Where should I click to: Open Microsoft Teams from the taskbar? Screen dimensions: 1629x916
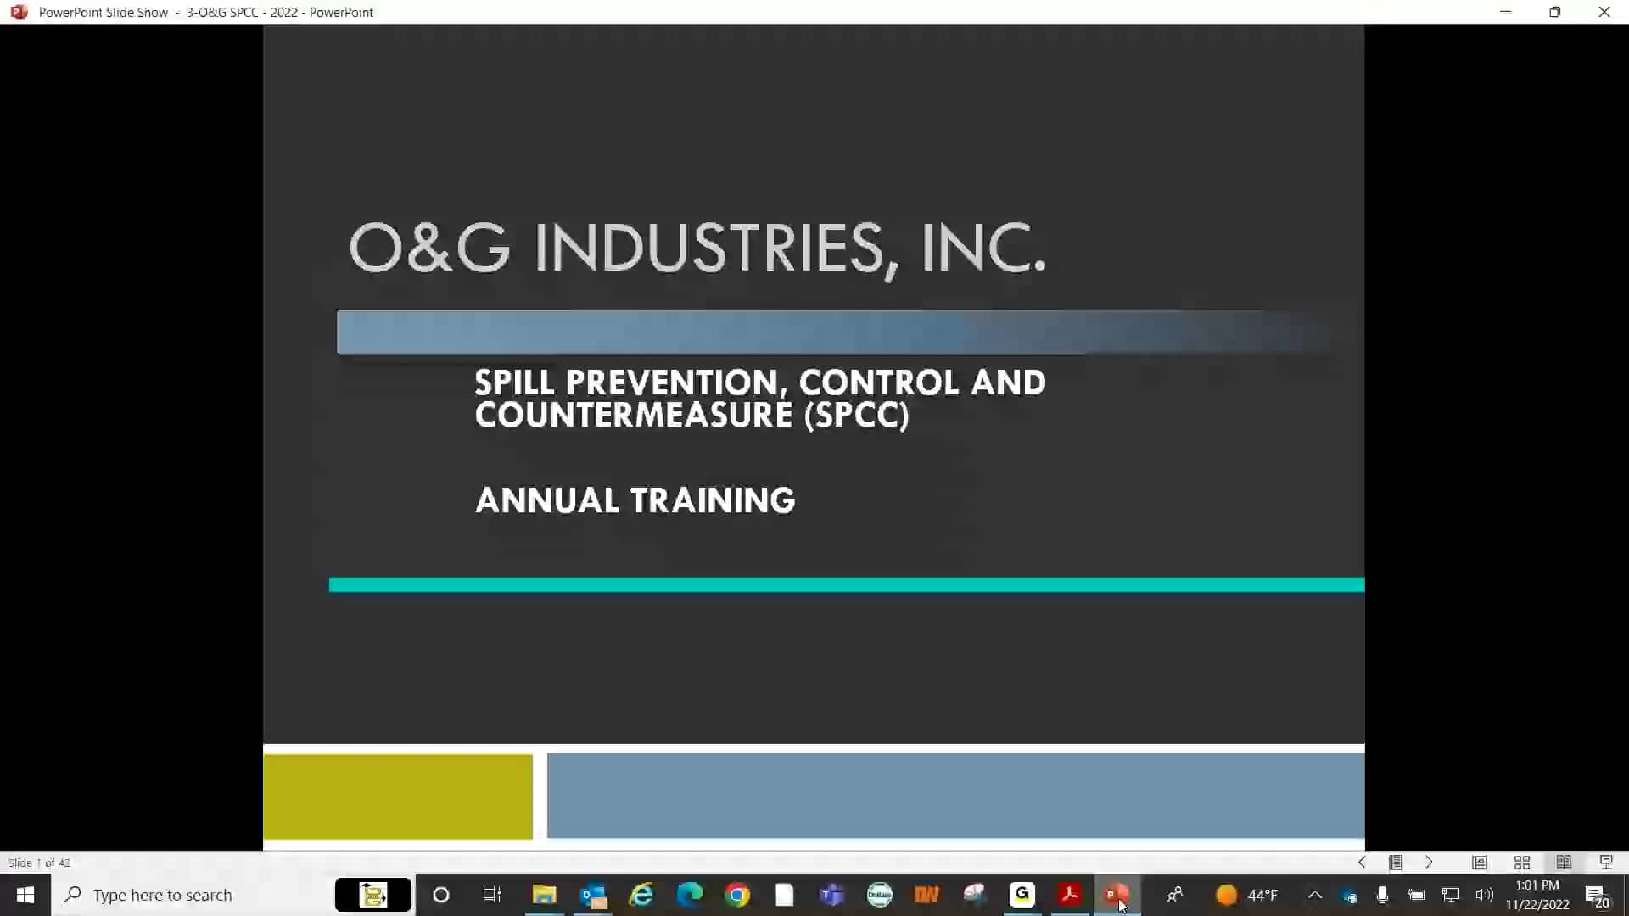coord(832,895)
